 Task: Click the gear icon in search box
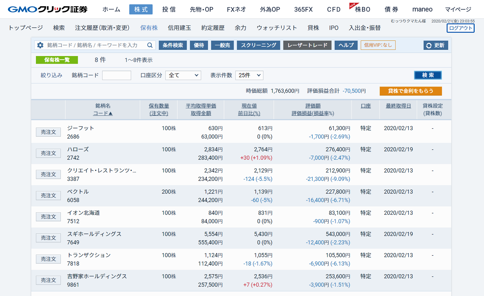(x=40, y=45)
